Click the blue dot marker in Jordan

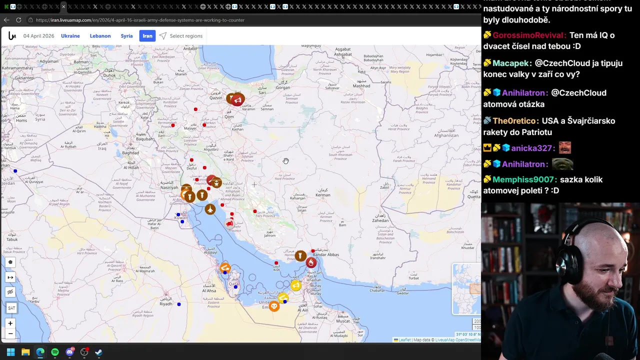click(15, 171)
